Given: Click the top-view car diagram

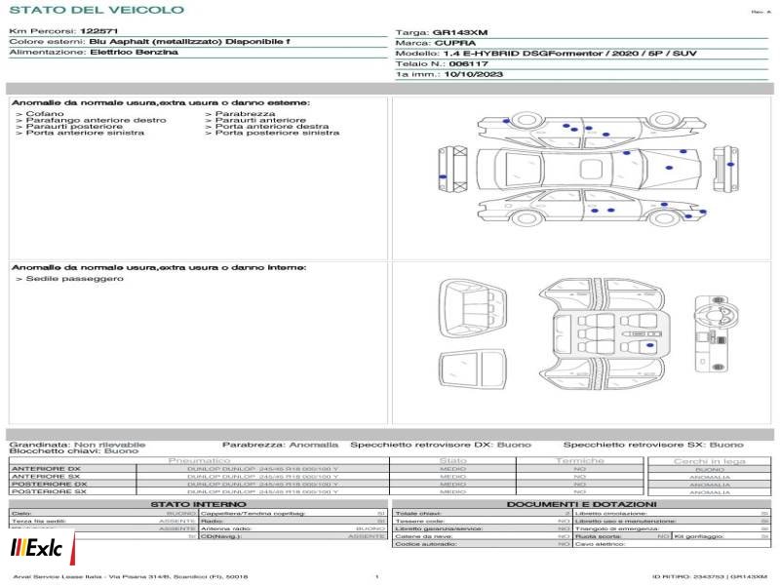Looking at the screenshot, I should coord(590,169).
